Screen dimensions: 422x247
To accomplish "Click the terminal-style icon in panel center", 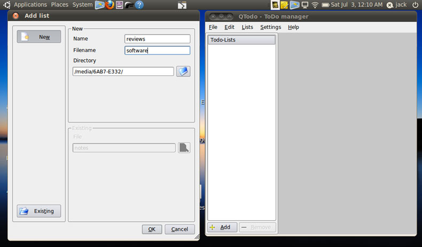I will 182,5.
